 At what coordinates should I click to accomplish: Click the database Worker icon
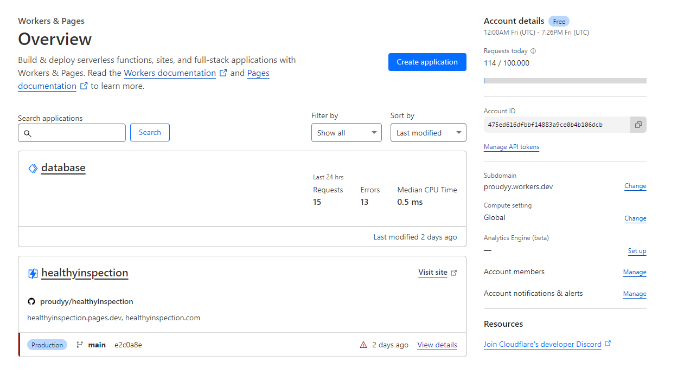33,169
